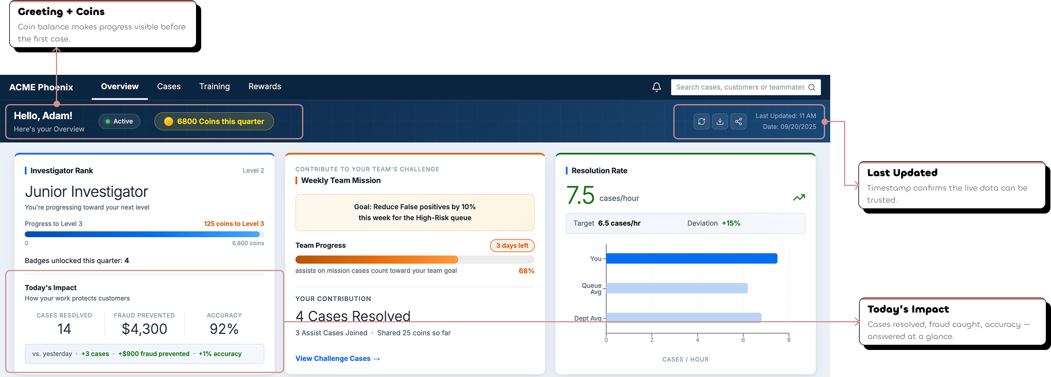Click the 4 Cases Resolved heading

pos(353,316)
